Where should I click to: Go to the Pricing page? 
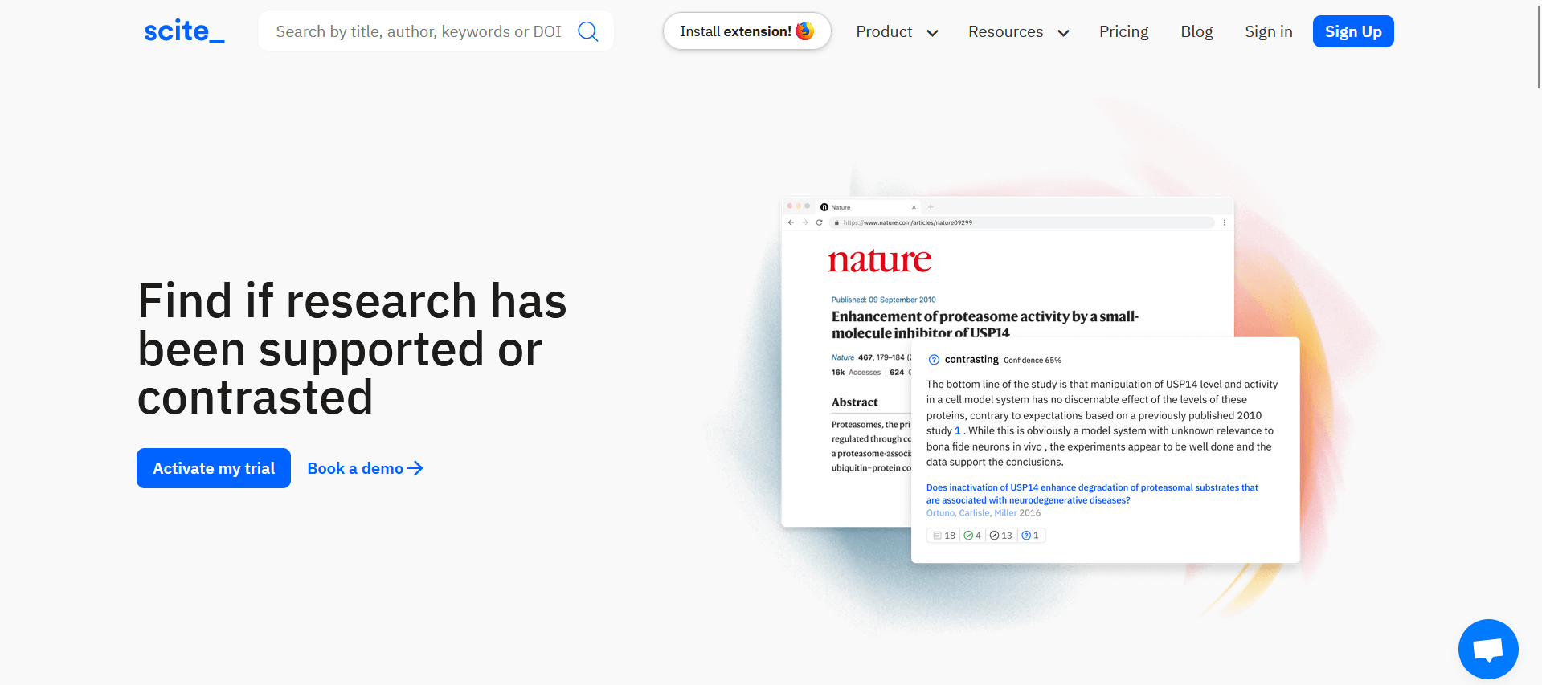click(1123, 31)
